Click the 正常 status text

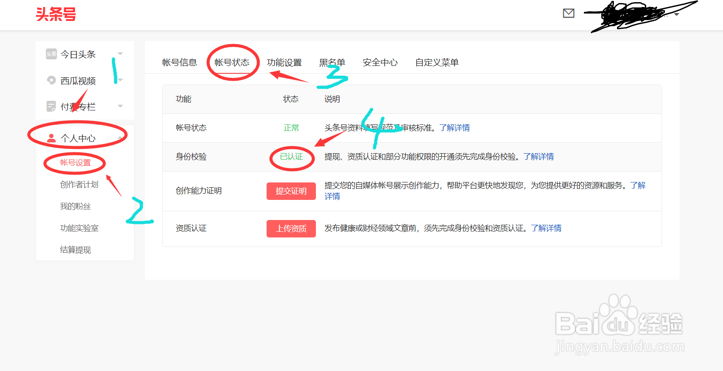coord(291,128)
